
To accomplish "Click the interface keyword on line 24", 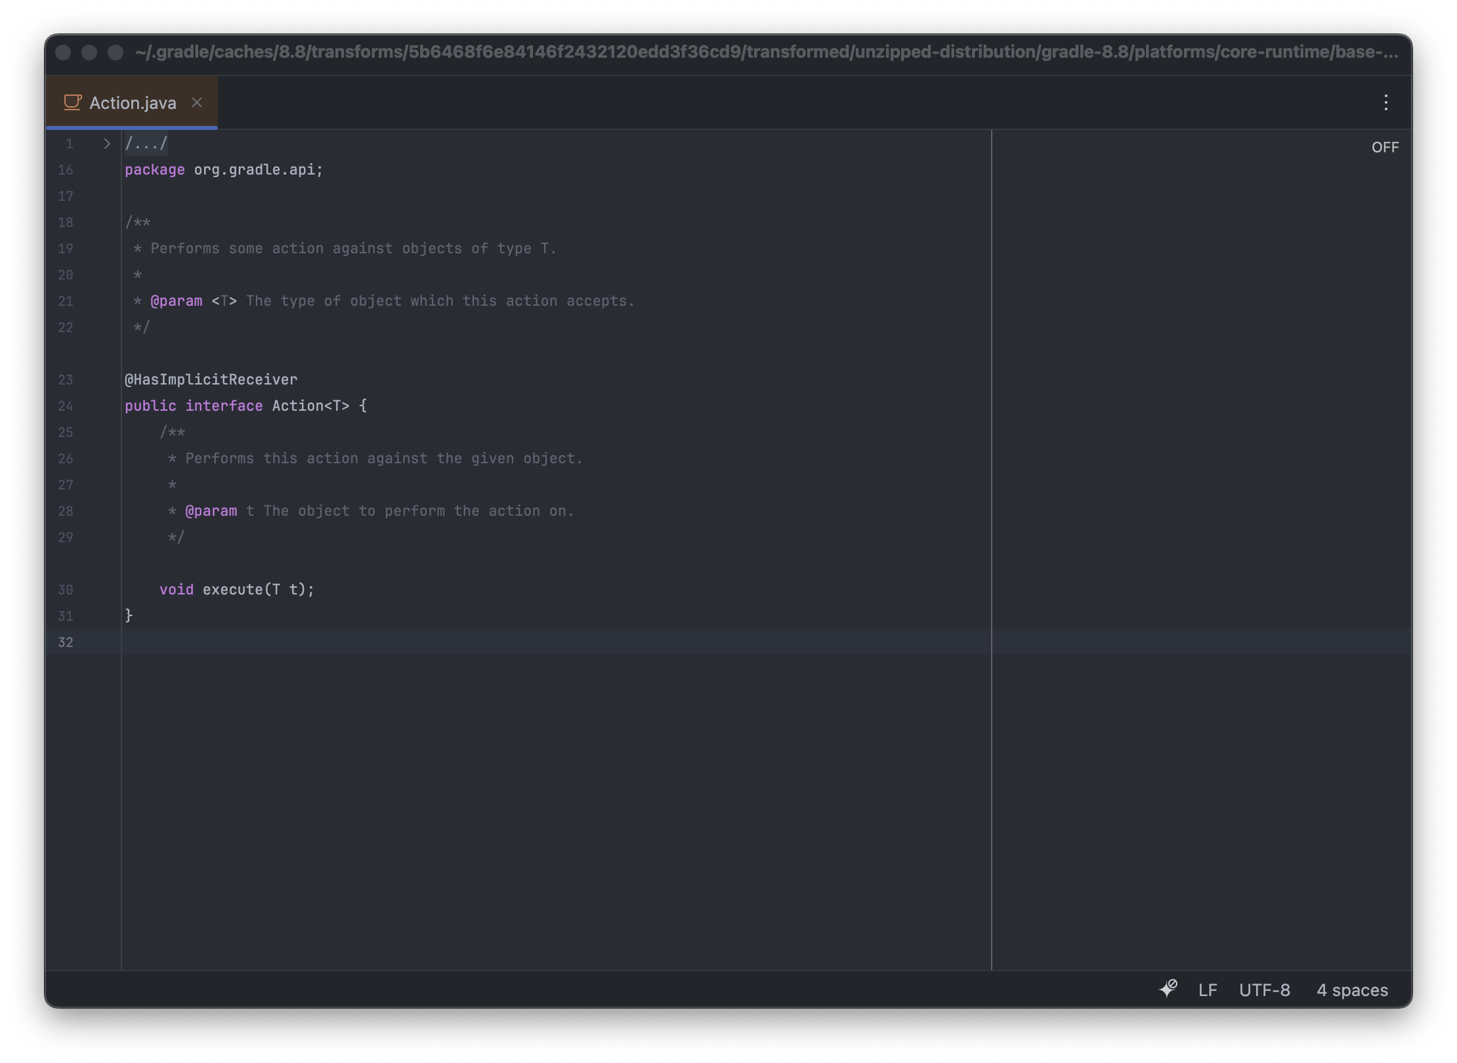I will [x=224, y=406].
